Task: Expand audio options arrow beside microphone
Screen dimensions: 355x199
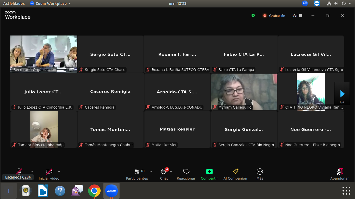Action: point(32,171)
